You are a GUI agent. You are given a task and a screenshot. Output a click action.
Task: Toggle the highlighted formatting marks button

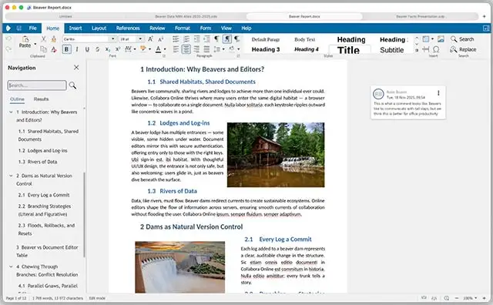[x=226, y=39]
